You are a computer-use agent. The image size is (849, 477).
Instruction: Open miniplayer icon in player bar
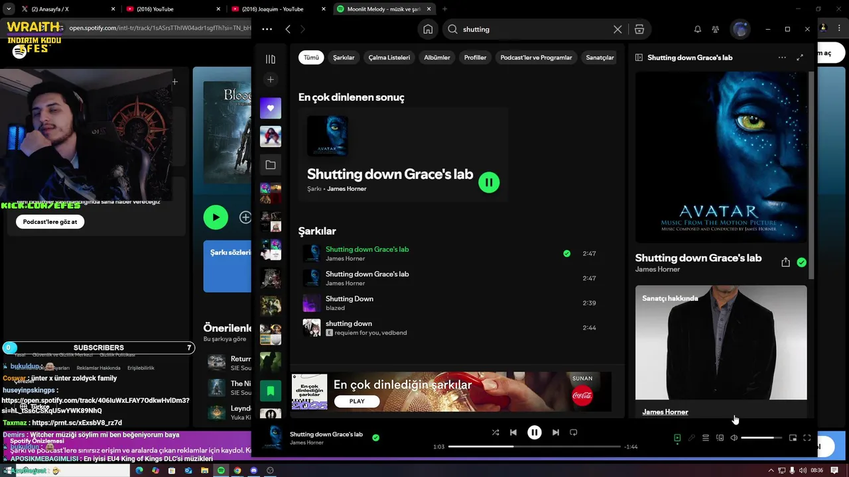793,438
